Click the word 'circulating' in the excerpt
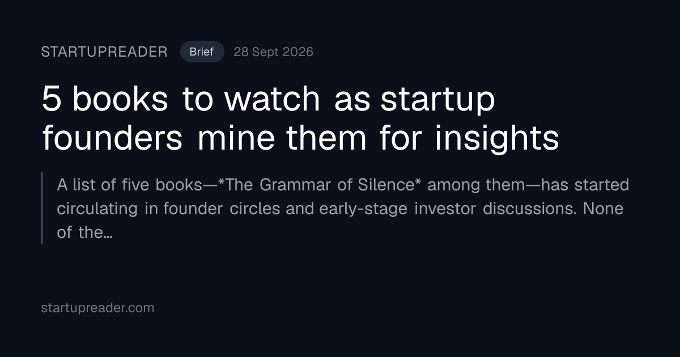680x357 pixels. tap(97, 209)
